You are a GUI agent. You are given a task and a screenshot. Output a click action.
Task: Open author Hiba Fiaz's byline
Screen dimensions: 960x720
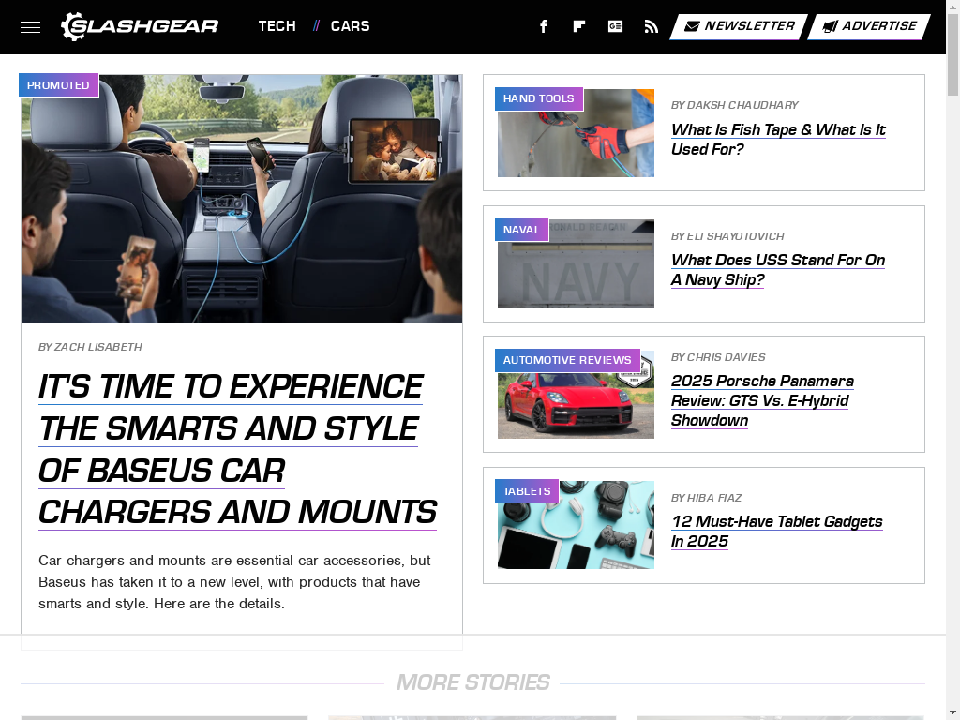pyautogui.click(x=707, y=499)
